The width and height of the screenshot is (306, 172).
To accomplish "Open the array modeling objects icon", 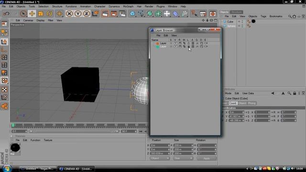I will [158, 14].
